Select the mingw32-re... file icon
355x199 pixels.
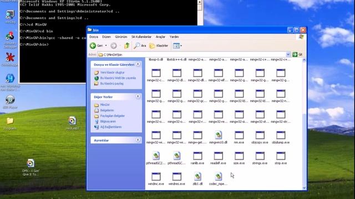click(x=218, y=114)
